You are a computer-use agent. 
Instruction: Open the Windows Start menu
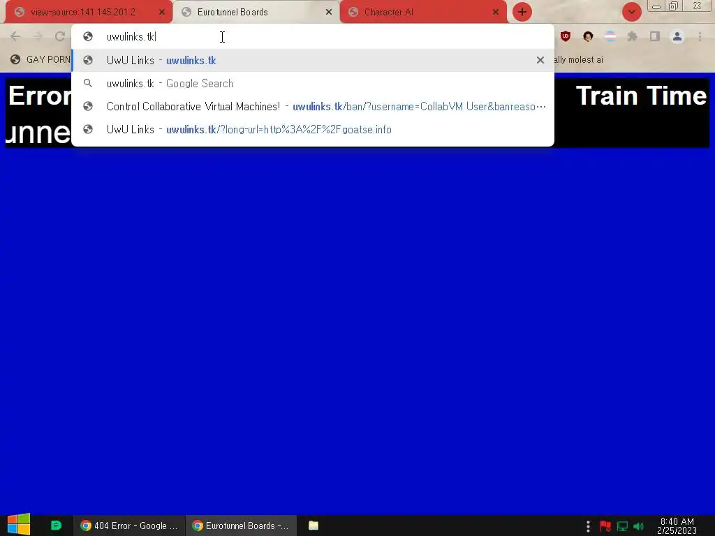pyautogui.click(x=19, y=525)
